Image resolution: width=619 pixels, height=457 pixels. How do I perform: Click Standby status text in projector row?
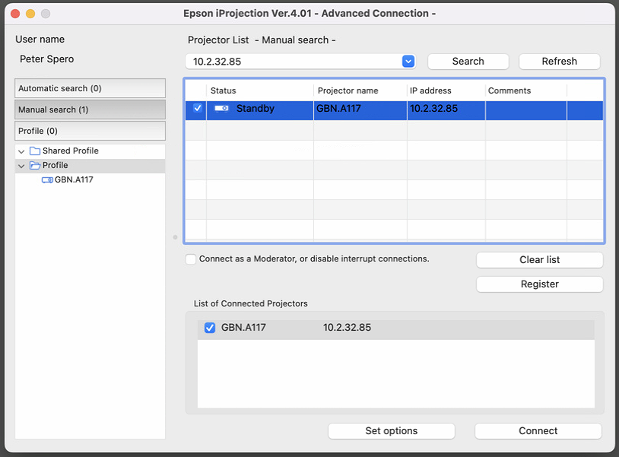(256, 109)
